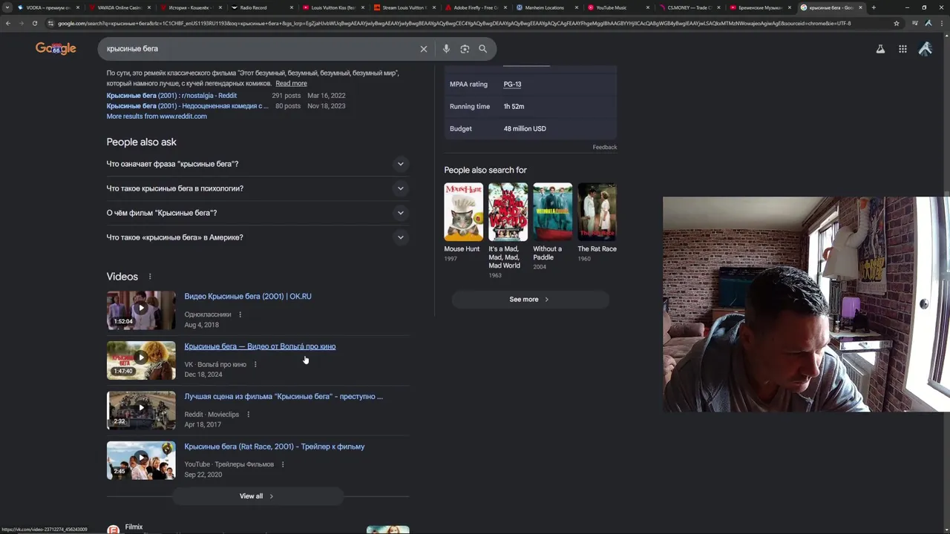Bookmark this page with the star icon
The image size is (950, 534).
(x=897, y=23)
